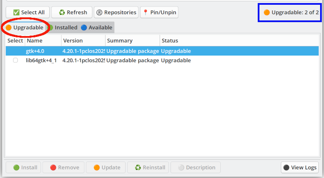Viewport: 324px width, 178px height.
Task: Show the Available packages tab
Action: point(97,28)
